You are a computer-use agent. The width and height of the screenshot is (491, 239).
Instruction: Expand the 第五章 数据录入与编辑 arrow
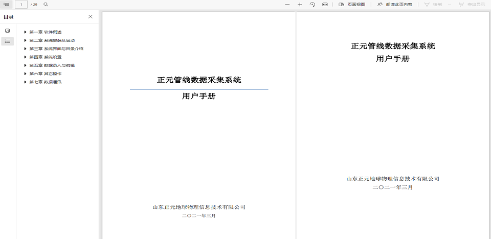25,65
